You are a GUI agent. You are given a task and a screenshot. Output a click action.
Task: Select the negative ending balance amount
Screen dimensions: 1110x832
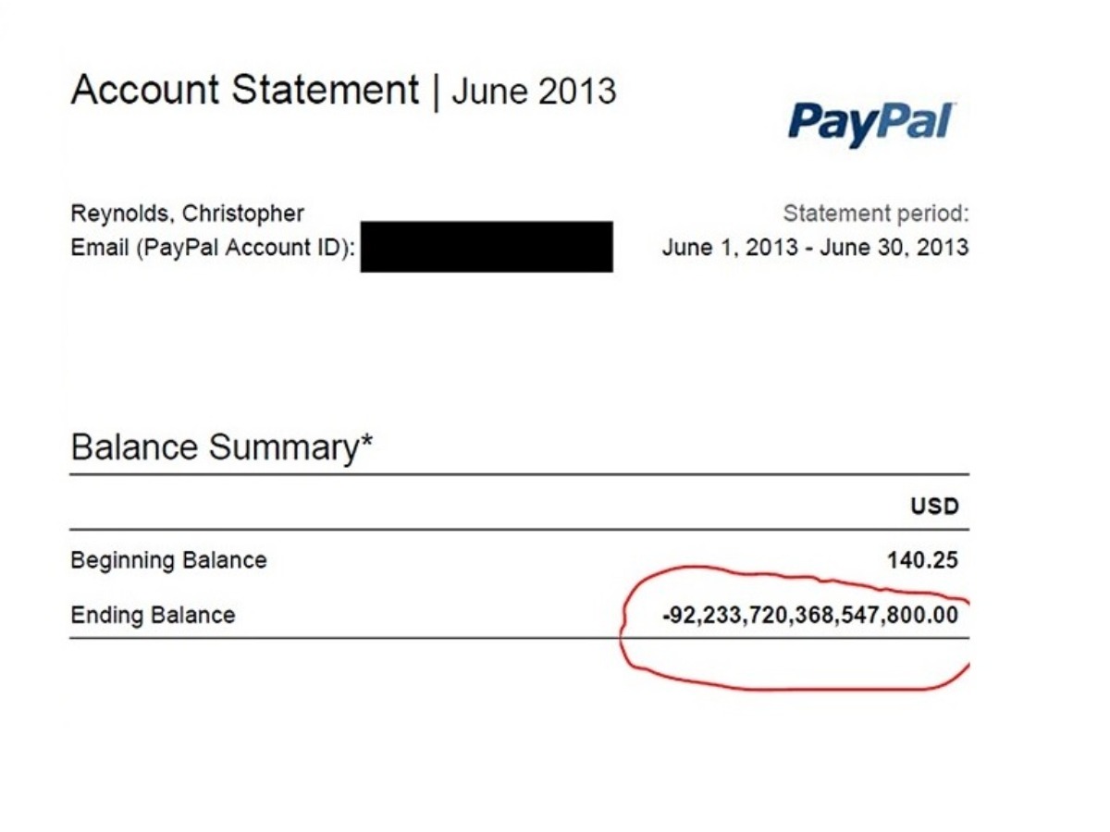(810, 616)
